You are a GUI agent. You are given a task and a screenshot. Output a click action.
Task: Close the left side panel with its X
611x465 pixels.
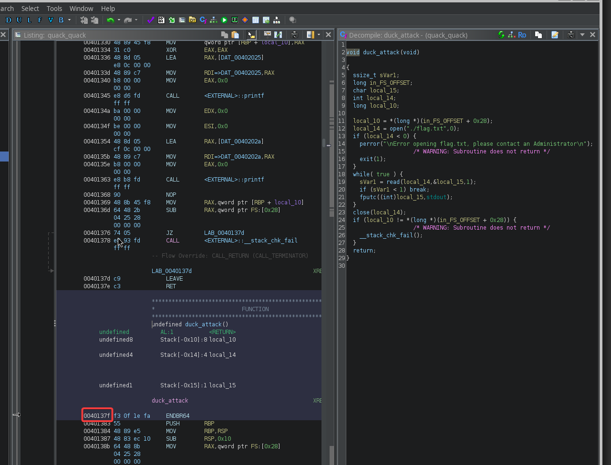tap(3, 35)
